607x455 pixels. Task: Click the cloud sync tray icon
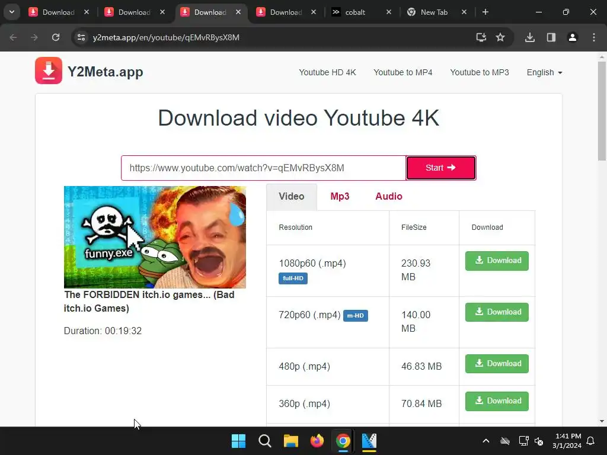(505, 441)
